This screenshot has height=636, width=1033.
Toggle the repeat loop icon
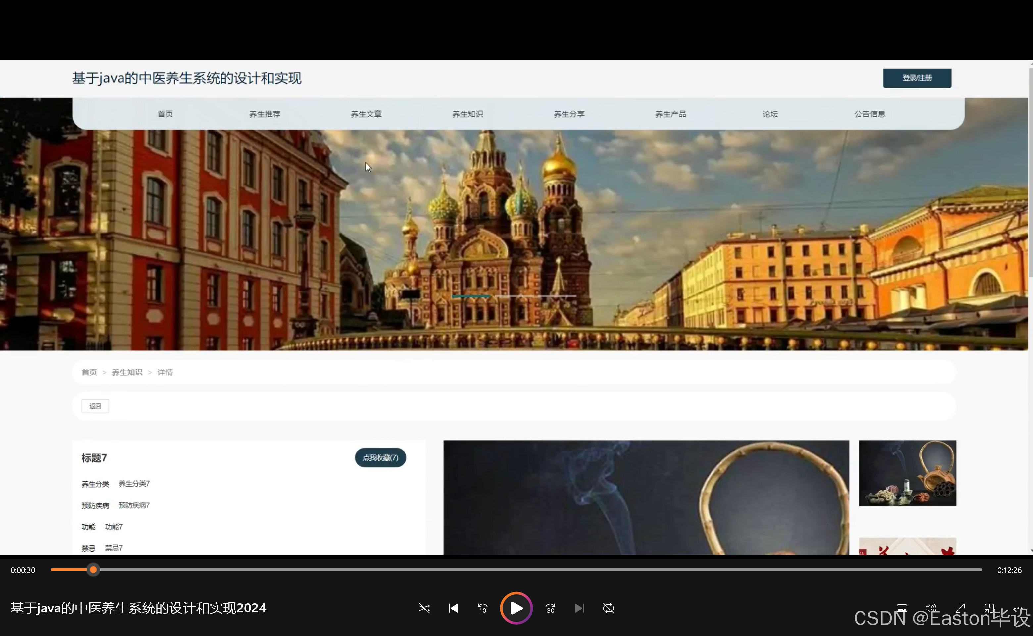(x=608, y=608)
